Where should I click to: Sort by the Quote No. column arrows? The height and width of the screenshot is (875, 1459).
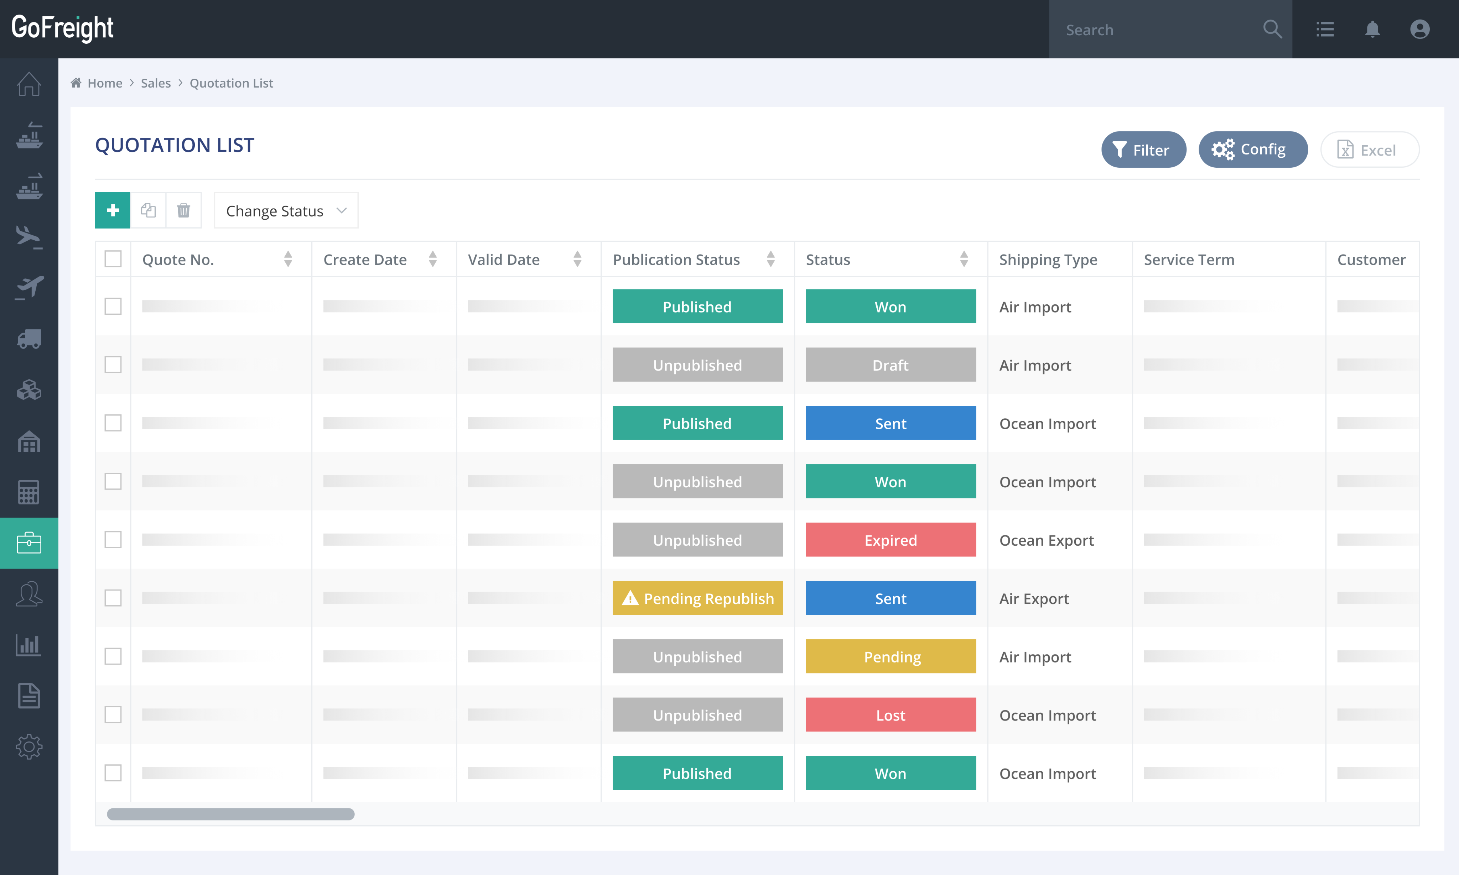pos(289,259)
